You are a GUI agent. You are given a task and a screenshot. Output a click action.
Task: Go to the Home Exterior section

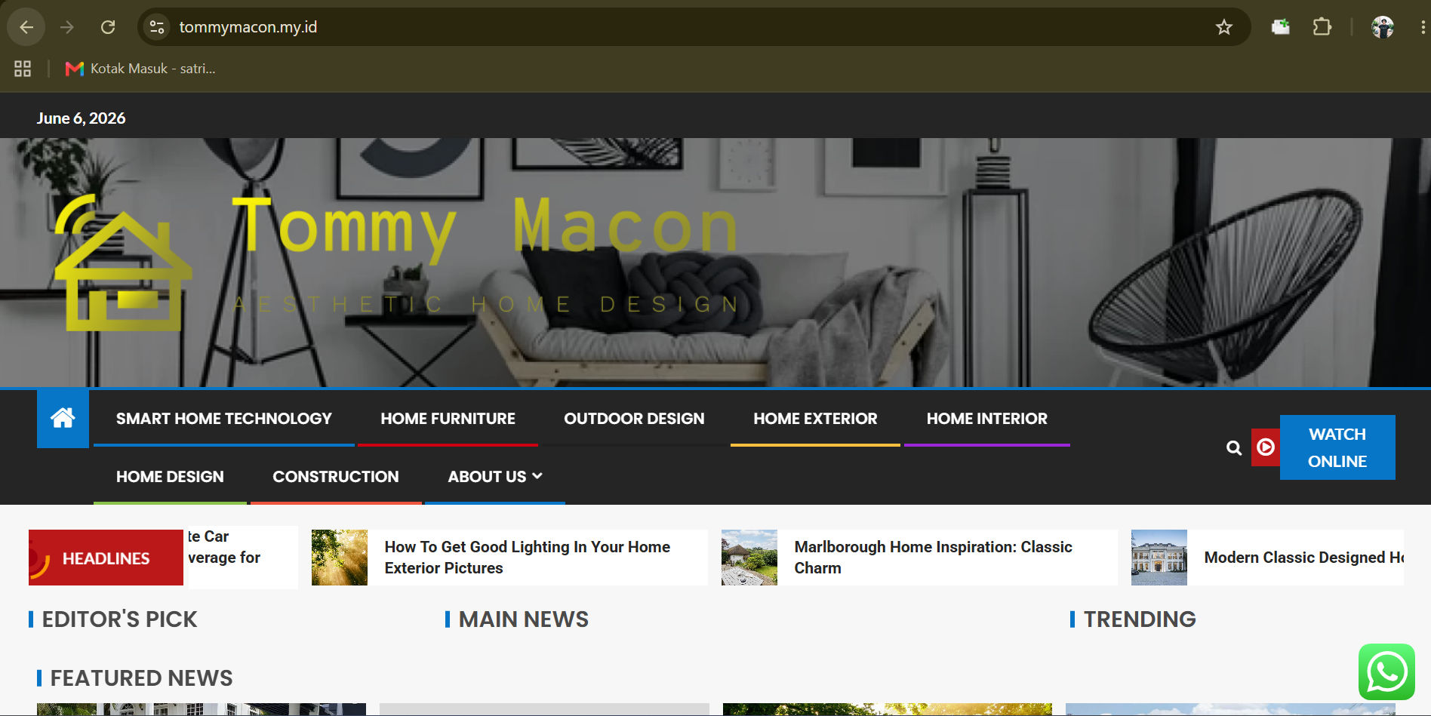pos(815,419)
